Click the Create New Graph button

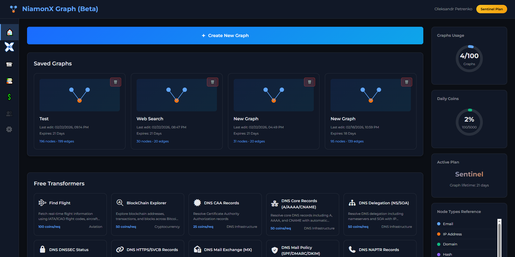click(x=225, y=35)
